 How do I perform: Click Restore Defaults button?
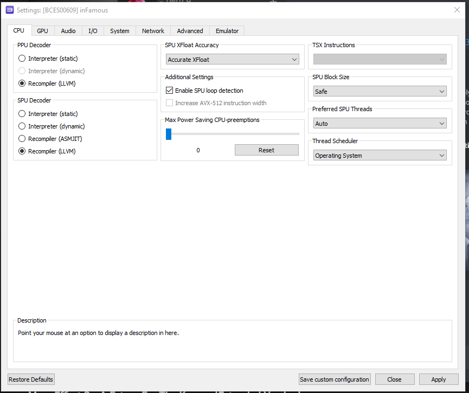[31, 379]
